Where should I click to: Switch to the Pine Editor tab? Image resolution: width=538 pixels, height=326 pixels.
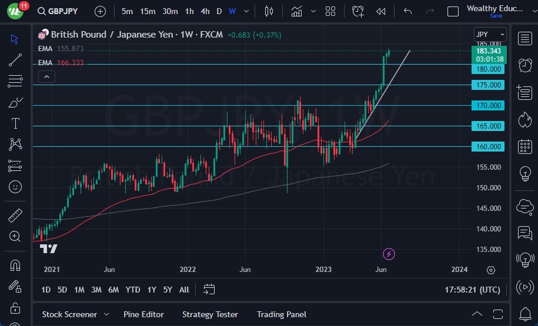pyautogui.click(x=143, y=314)
